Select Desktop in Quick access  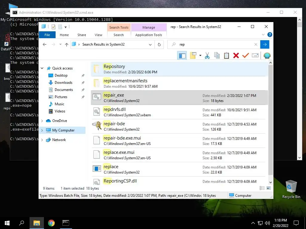(61, 75)
